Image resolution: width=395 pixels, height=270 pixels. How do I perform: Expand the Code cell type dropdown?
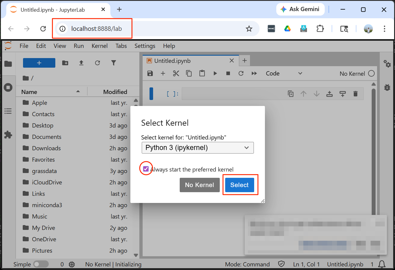tap(284, 73)
